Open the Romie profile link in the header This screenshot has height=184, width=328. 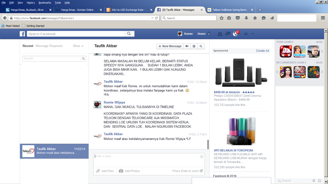click(x=185, y=34)
